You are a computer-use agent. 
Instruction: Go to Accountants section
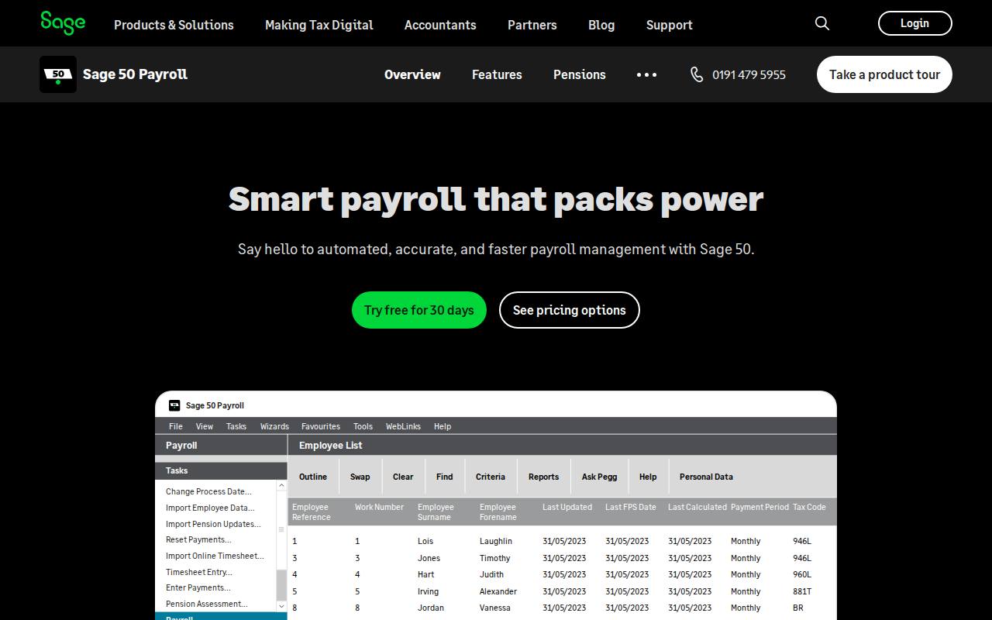tap(440, 25)
